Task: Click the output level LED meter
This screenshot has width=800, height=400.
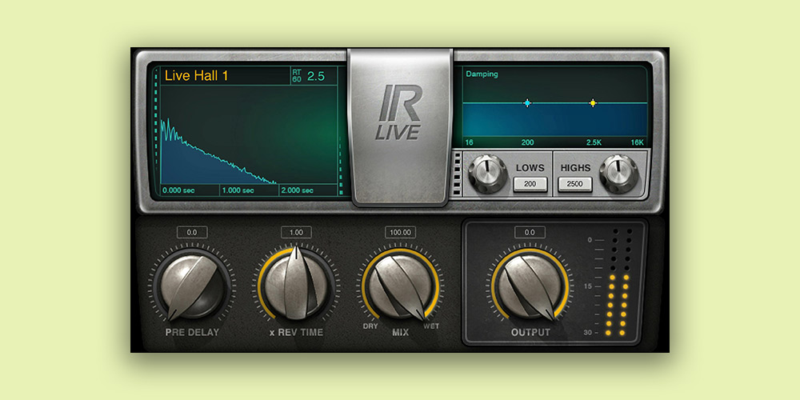Action: [618, 282]
